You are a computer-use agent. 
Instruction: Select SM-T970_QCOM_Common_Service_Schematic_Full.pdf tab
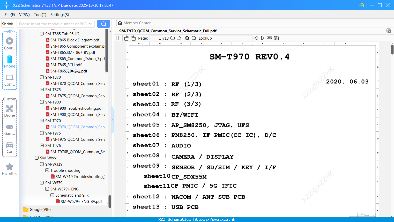pos(168,31)
